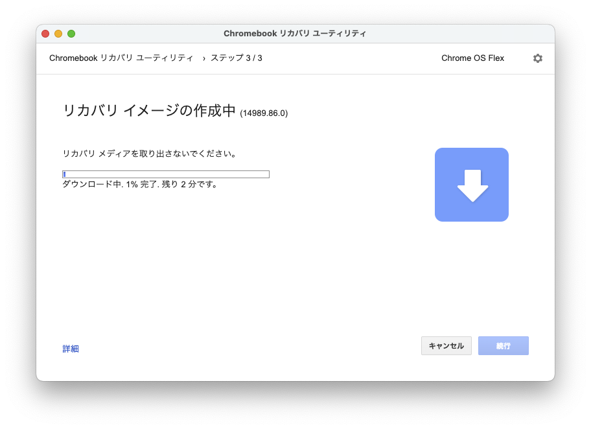The width and height of the screenshot is (591, 429).
Task: Click the ダウンロード中 1% 完了 status text
Action: point(140,185)
